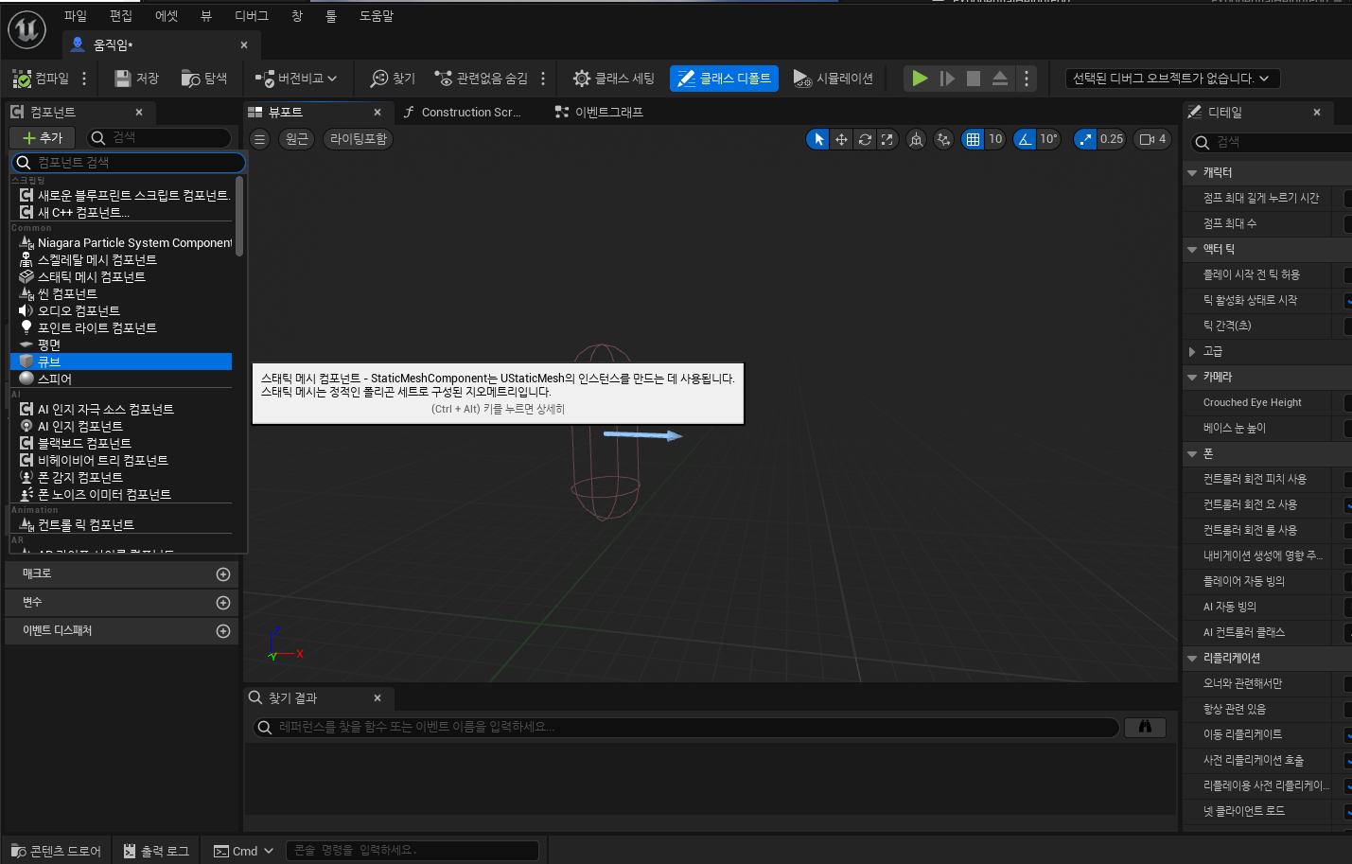Click the 탐색 browse button
The width and height of the screenshot is (1352, 864).
click(204, 79)
